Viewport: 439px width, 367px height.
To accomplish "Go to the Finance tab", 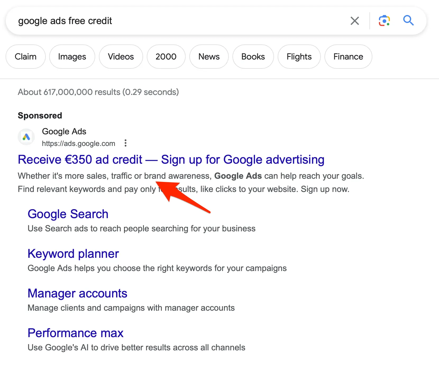I will coord(348,57).
